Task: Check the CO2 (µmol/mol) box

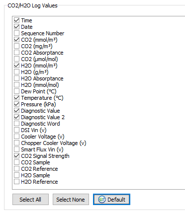Action: [x=16, y=59]
